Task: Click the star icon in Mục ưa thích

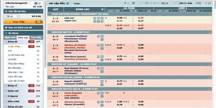Action: click(x=6, y=28)
